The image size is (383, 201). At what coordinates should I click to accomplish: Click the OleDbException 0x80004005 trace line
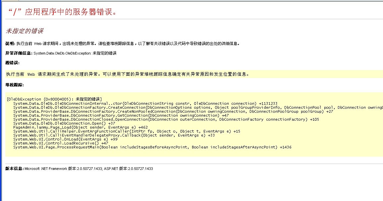pos(54,99)
